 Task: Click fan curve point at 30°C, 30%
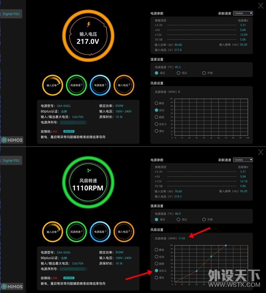[x=197, y=271]
